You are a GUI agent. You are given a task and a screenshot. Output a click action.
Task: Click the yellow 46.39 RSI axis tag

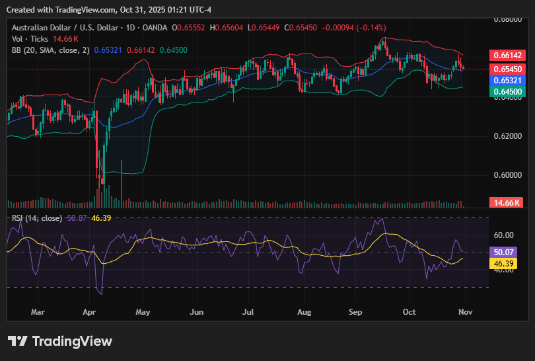(506, 263)
